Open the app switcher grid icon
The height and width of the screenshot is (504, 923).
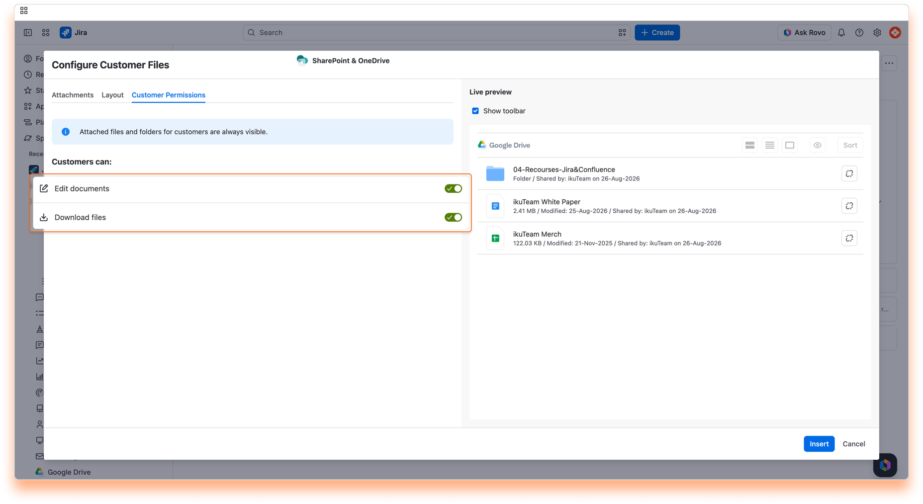pyautogui.click(x=46, y=32)
